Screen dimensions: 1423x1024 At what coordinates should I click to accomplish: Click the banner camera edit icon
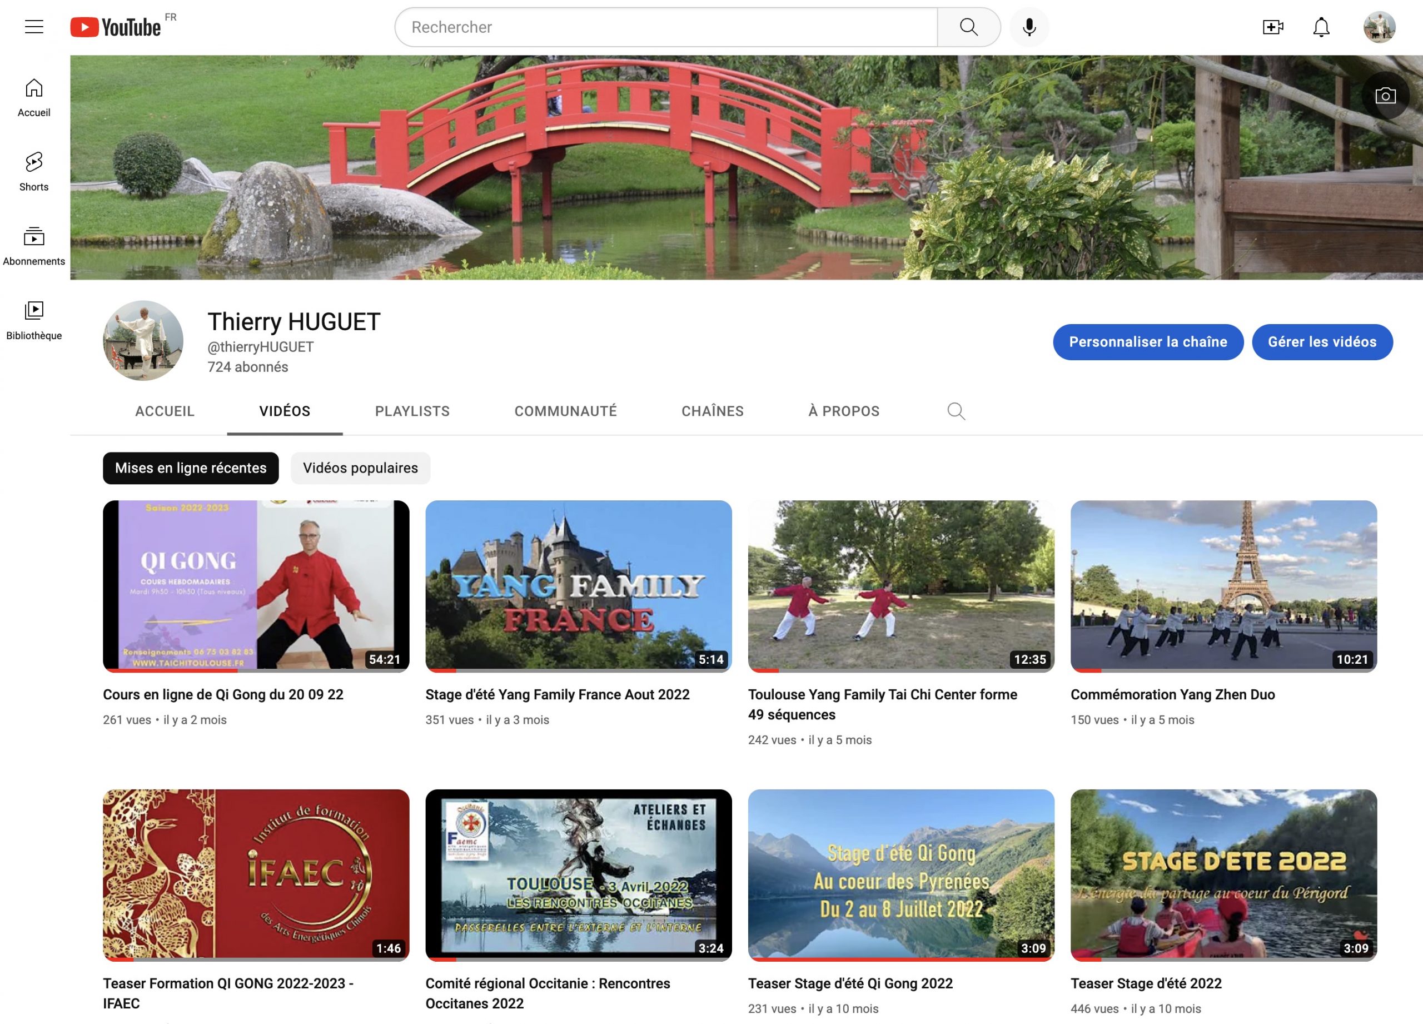[1385, 96]
